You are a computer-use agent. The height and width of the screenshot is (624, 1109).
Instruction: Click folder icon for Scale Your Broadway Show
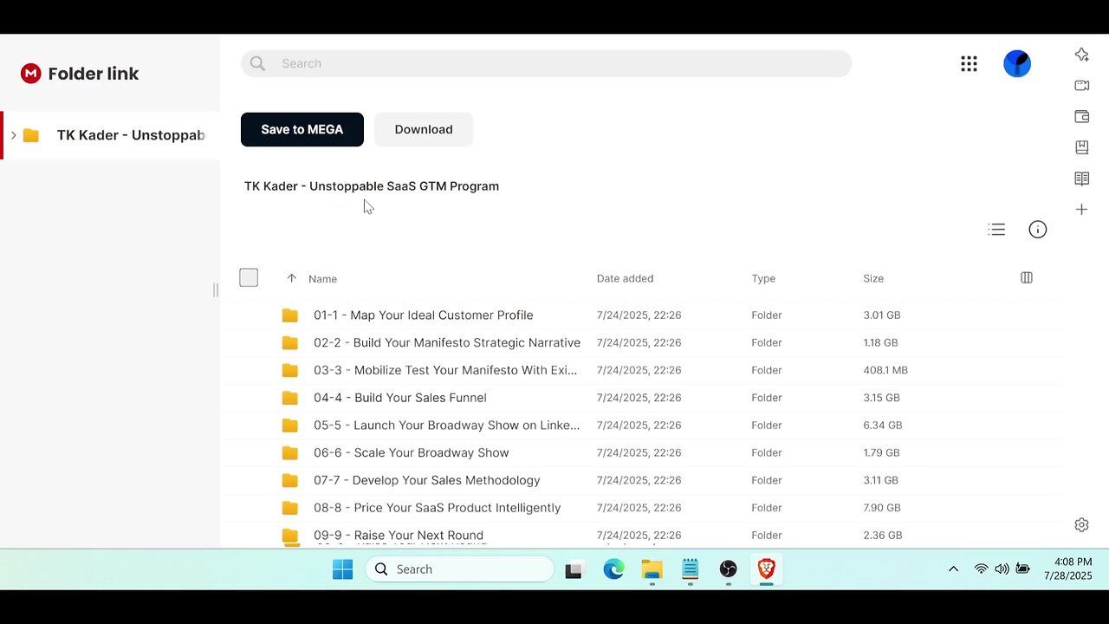tap(290, 453)
